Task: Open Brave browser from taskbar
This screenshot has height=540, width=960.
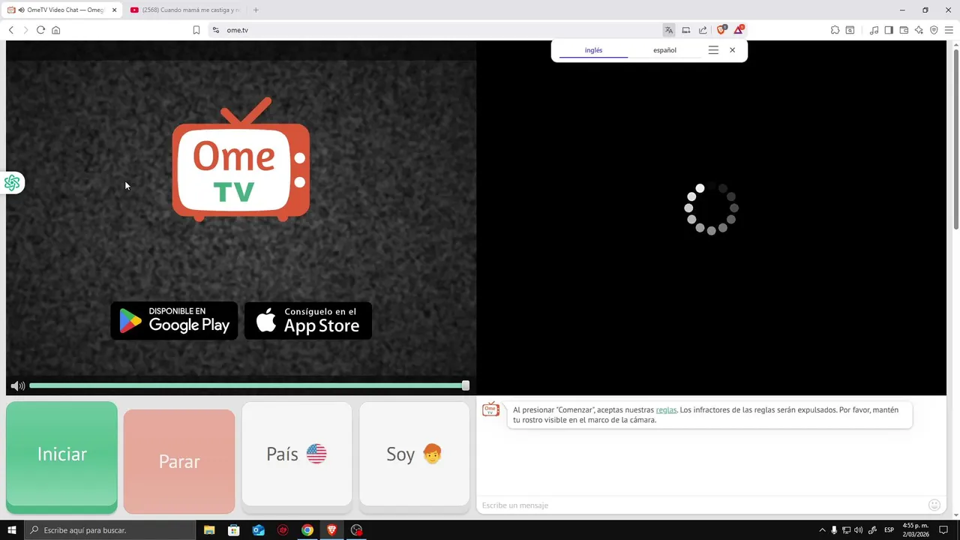Action: tap(332, 530)
